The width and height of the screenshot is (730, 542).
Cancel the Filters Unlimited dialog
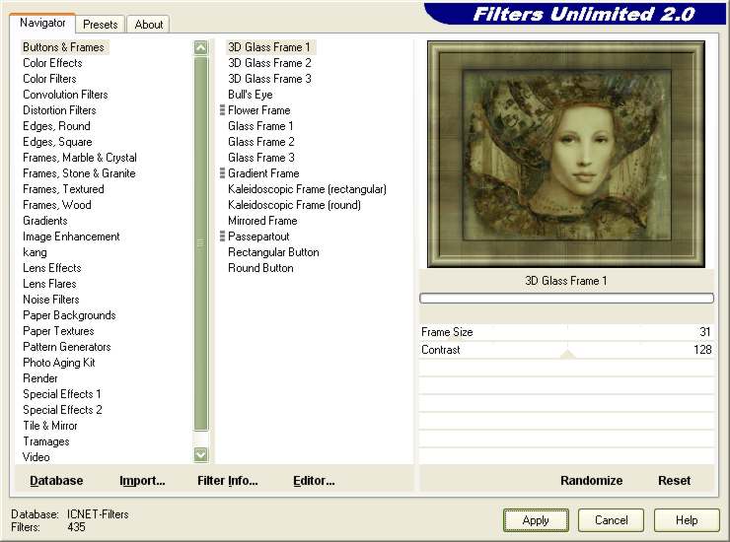pos(612,520)
